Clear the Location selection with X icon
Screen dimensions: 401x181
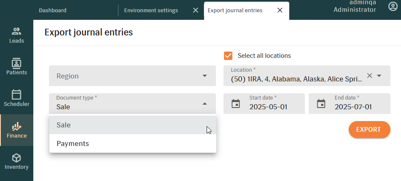pos(369,76)
